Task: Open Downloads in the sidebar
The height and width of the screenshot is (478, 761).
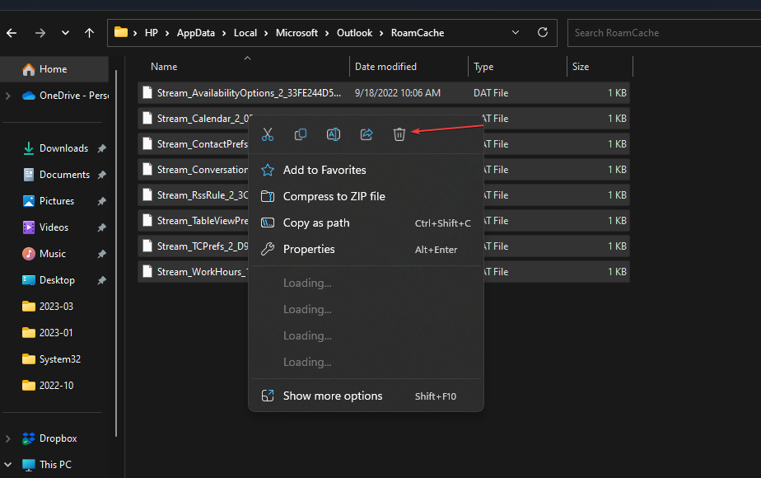Action: tap(63, 148)
